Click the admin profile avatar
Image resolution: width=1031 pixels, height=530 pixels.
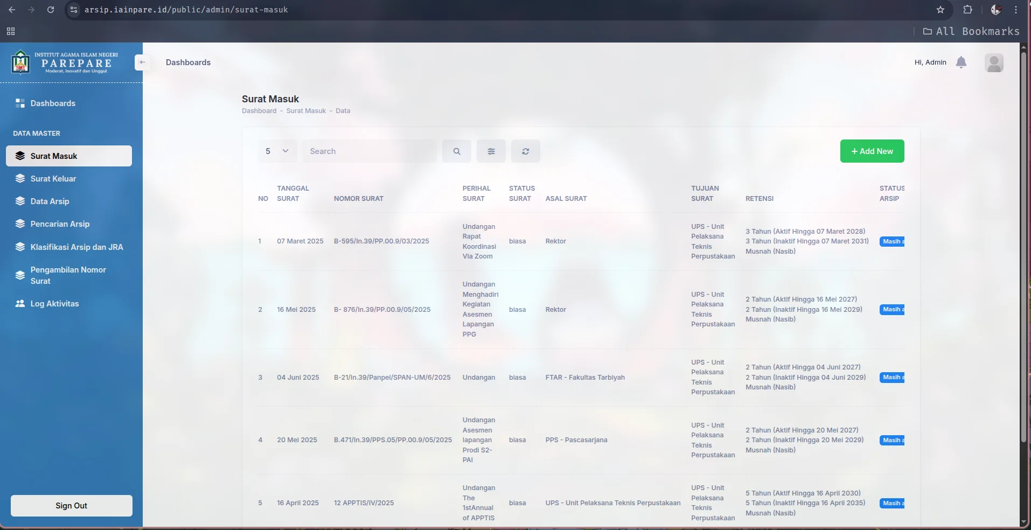click(994, 62)
